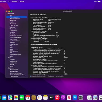This screenshot has width=102, height=102.
Task: Click MacBook Air de DARY in path bar
Action: (39, 76)
